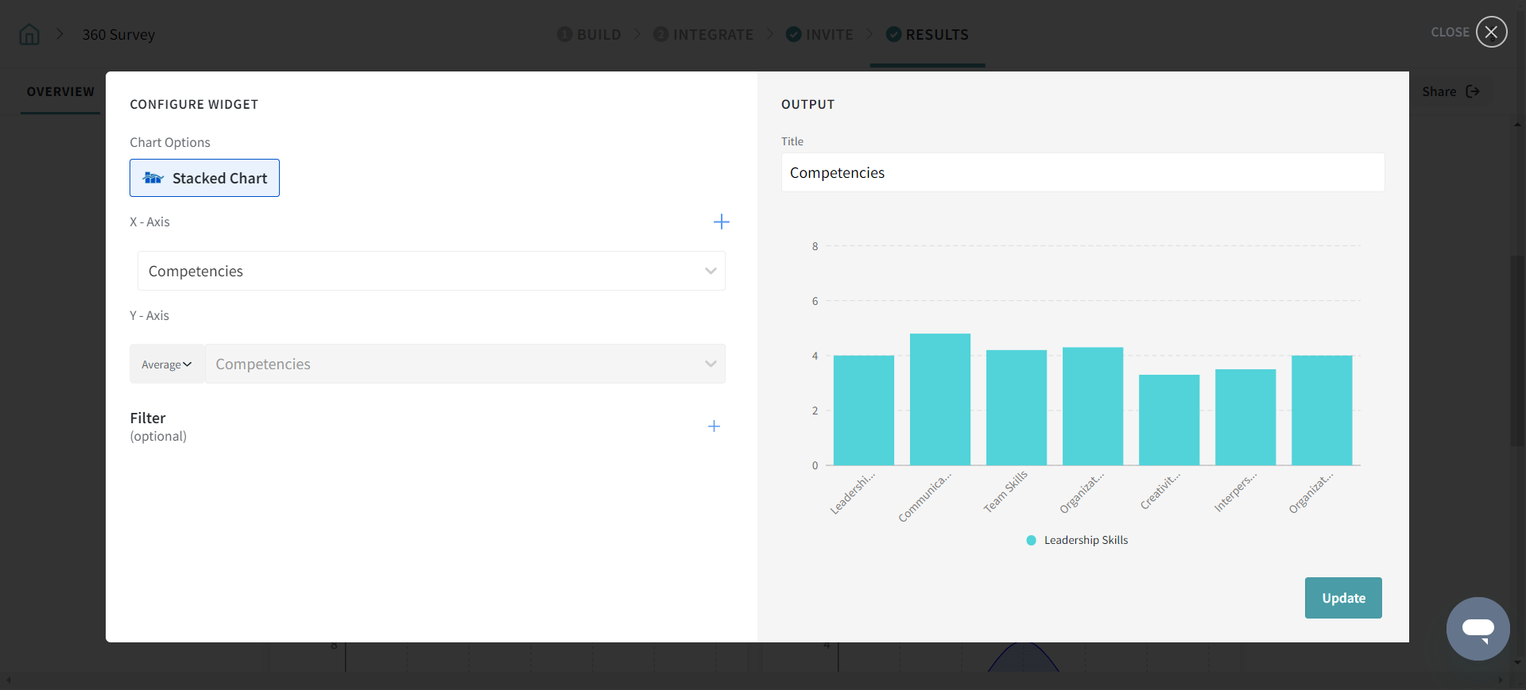Go to the Build step
The height and width of the screenshot is (690, 1526).
pos(590,35)
